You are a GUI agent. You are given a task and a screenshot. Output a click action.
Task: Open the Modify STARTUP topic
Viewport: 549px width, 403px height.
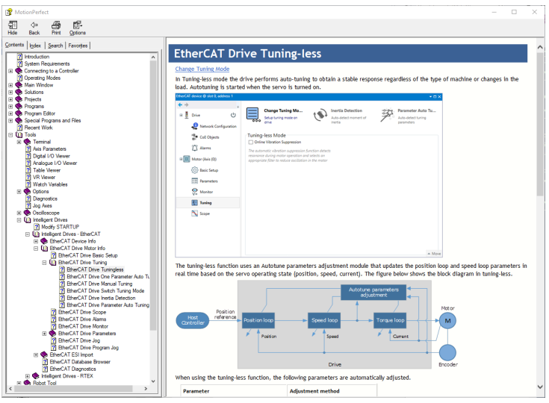pyautogui.click(x=60, y=227)
